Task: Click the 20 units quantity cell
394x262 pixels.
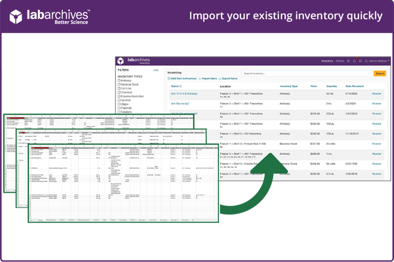Action: [x=331, y=144]
